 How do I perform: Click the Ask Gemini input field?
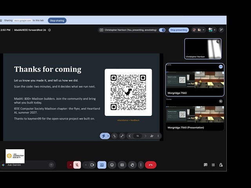27,165
